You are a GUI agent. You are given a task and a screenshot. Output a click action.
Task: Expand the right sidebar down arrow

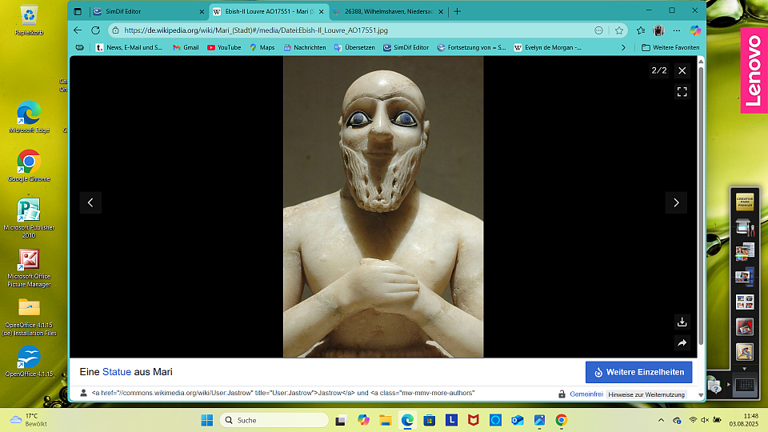point(745,369)
